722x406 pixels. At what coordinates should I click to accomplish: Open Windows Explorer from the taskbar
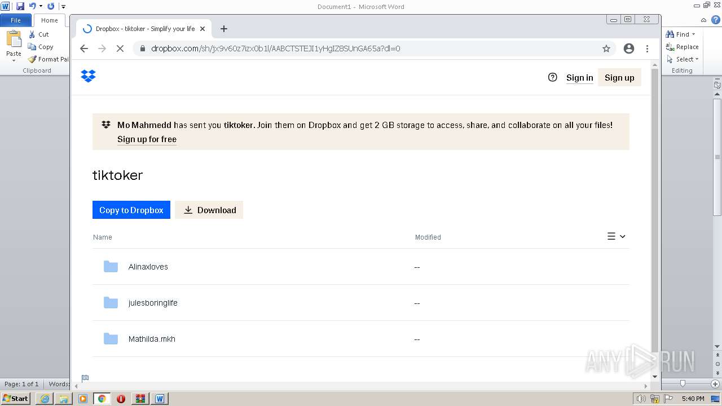(x=64, y=399)
